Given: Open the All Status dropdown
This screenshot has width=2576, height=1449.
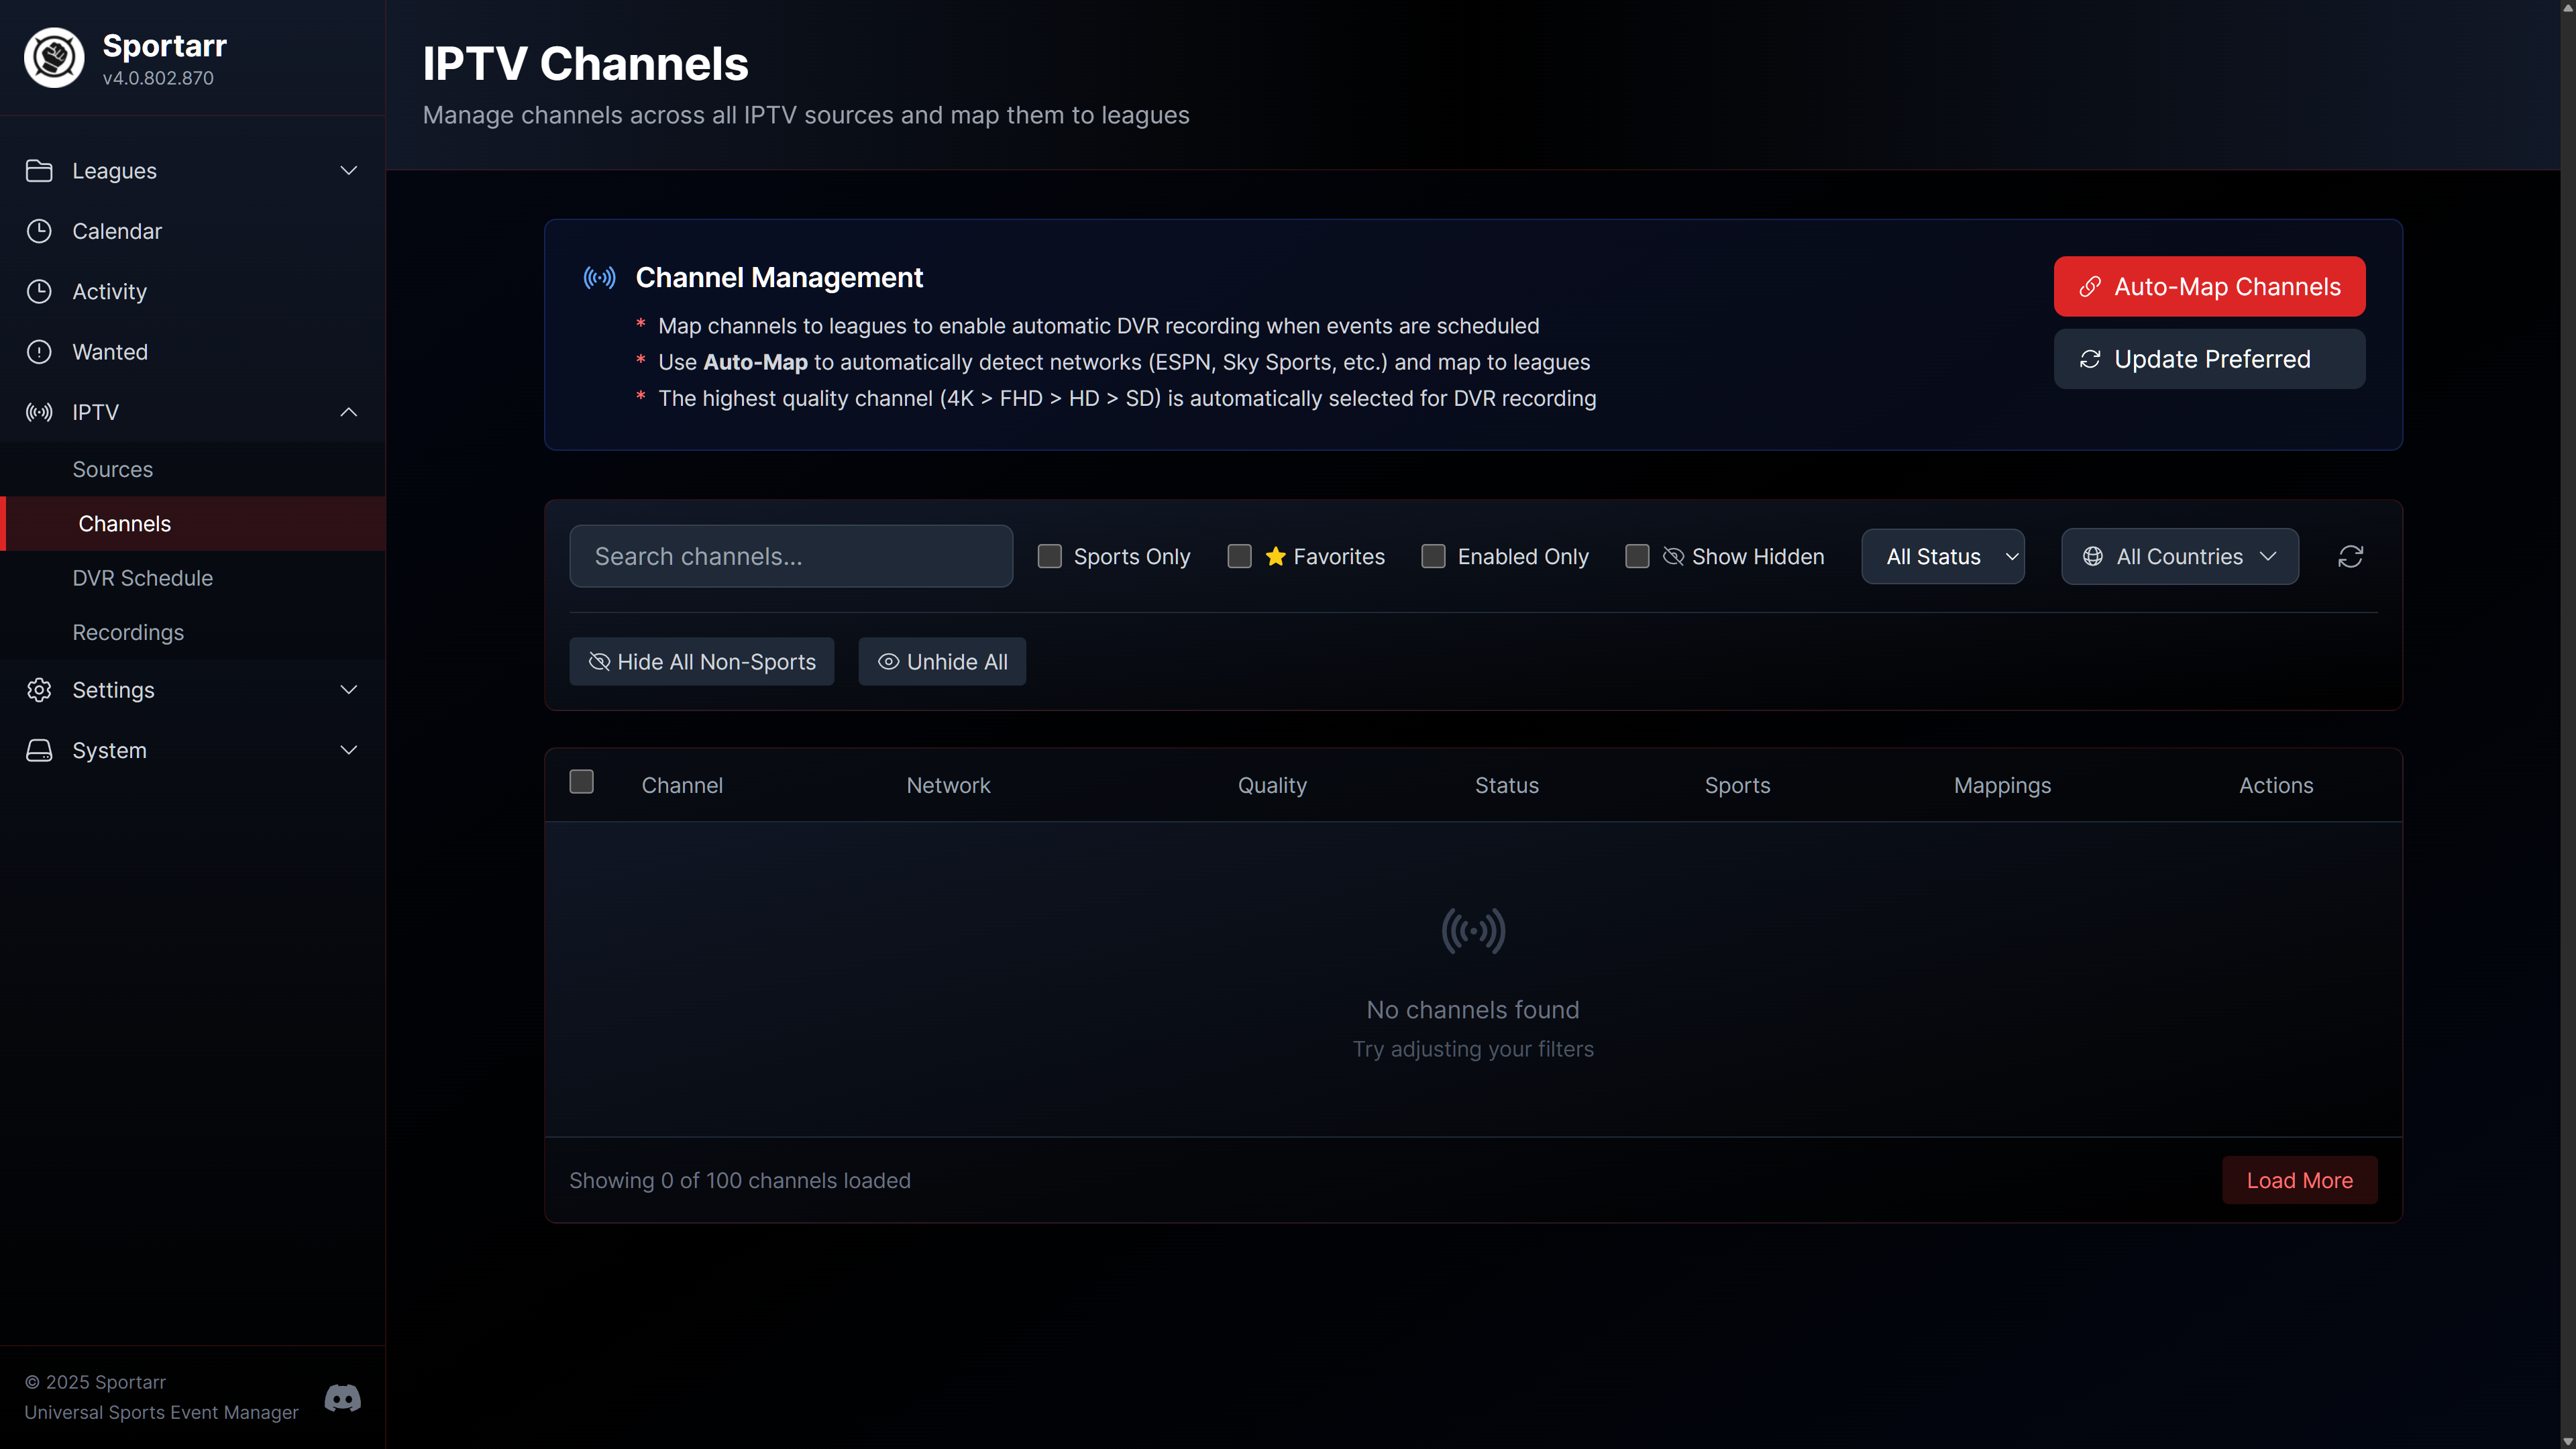Looking at the screenshot, I should tap(1943, 556).
